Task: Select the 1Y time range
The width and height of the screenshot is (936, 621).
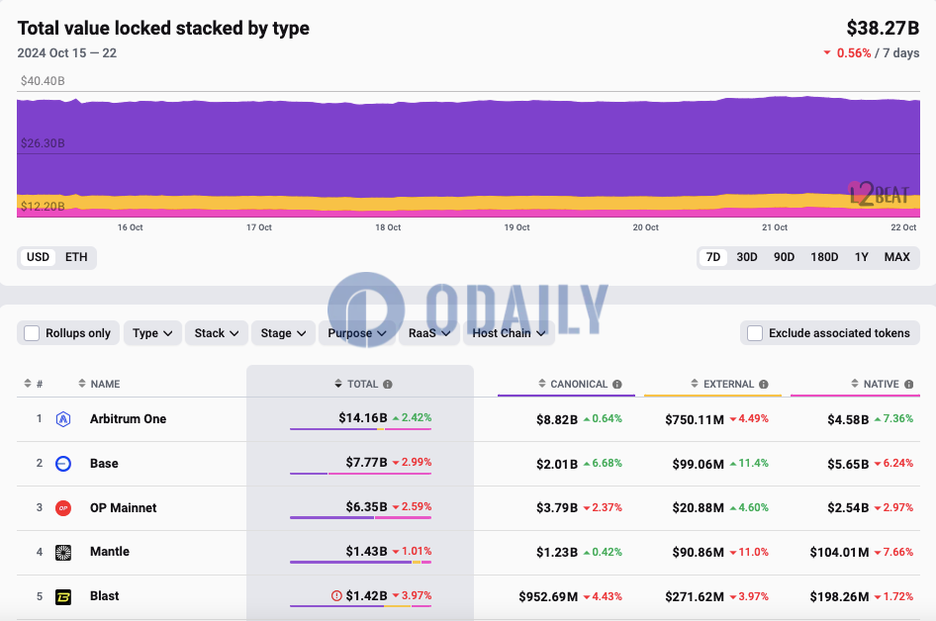Action: tap(862, 257)
